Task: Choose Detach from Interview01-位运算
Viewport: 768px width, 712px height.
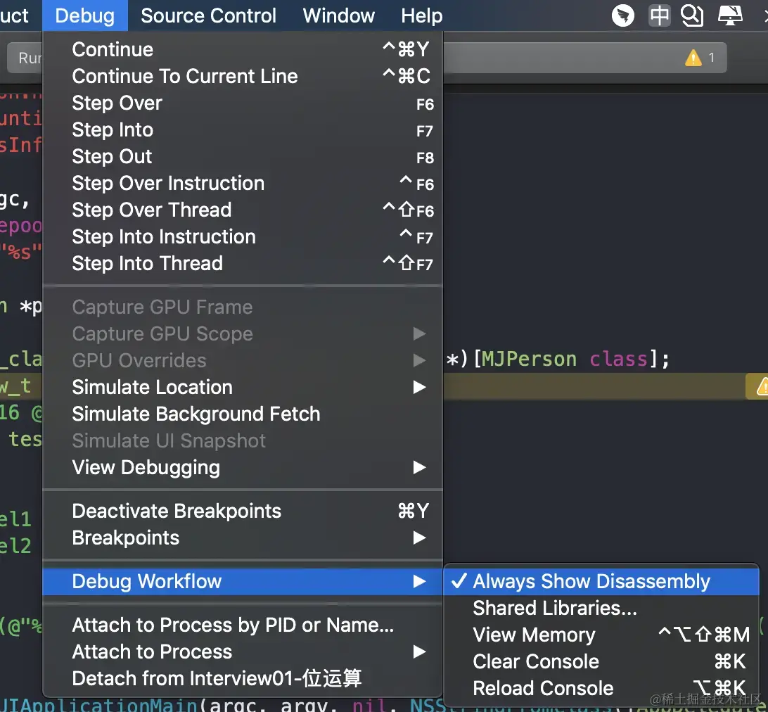Action: (243, 679)
